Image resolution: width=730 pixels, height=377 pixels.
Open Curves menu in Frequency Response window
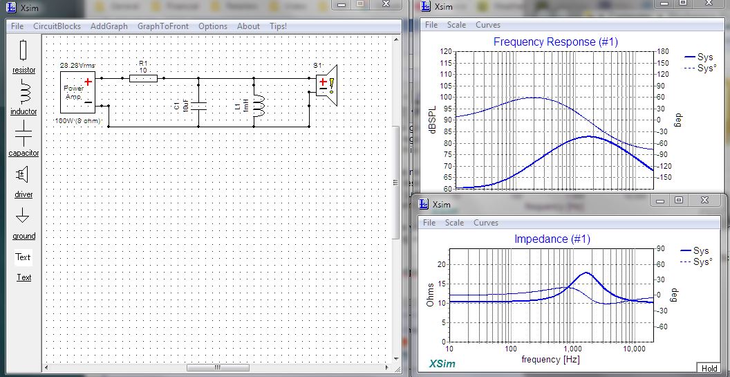coord(488,25)
